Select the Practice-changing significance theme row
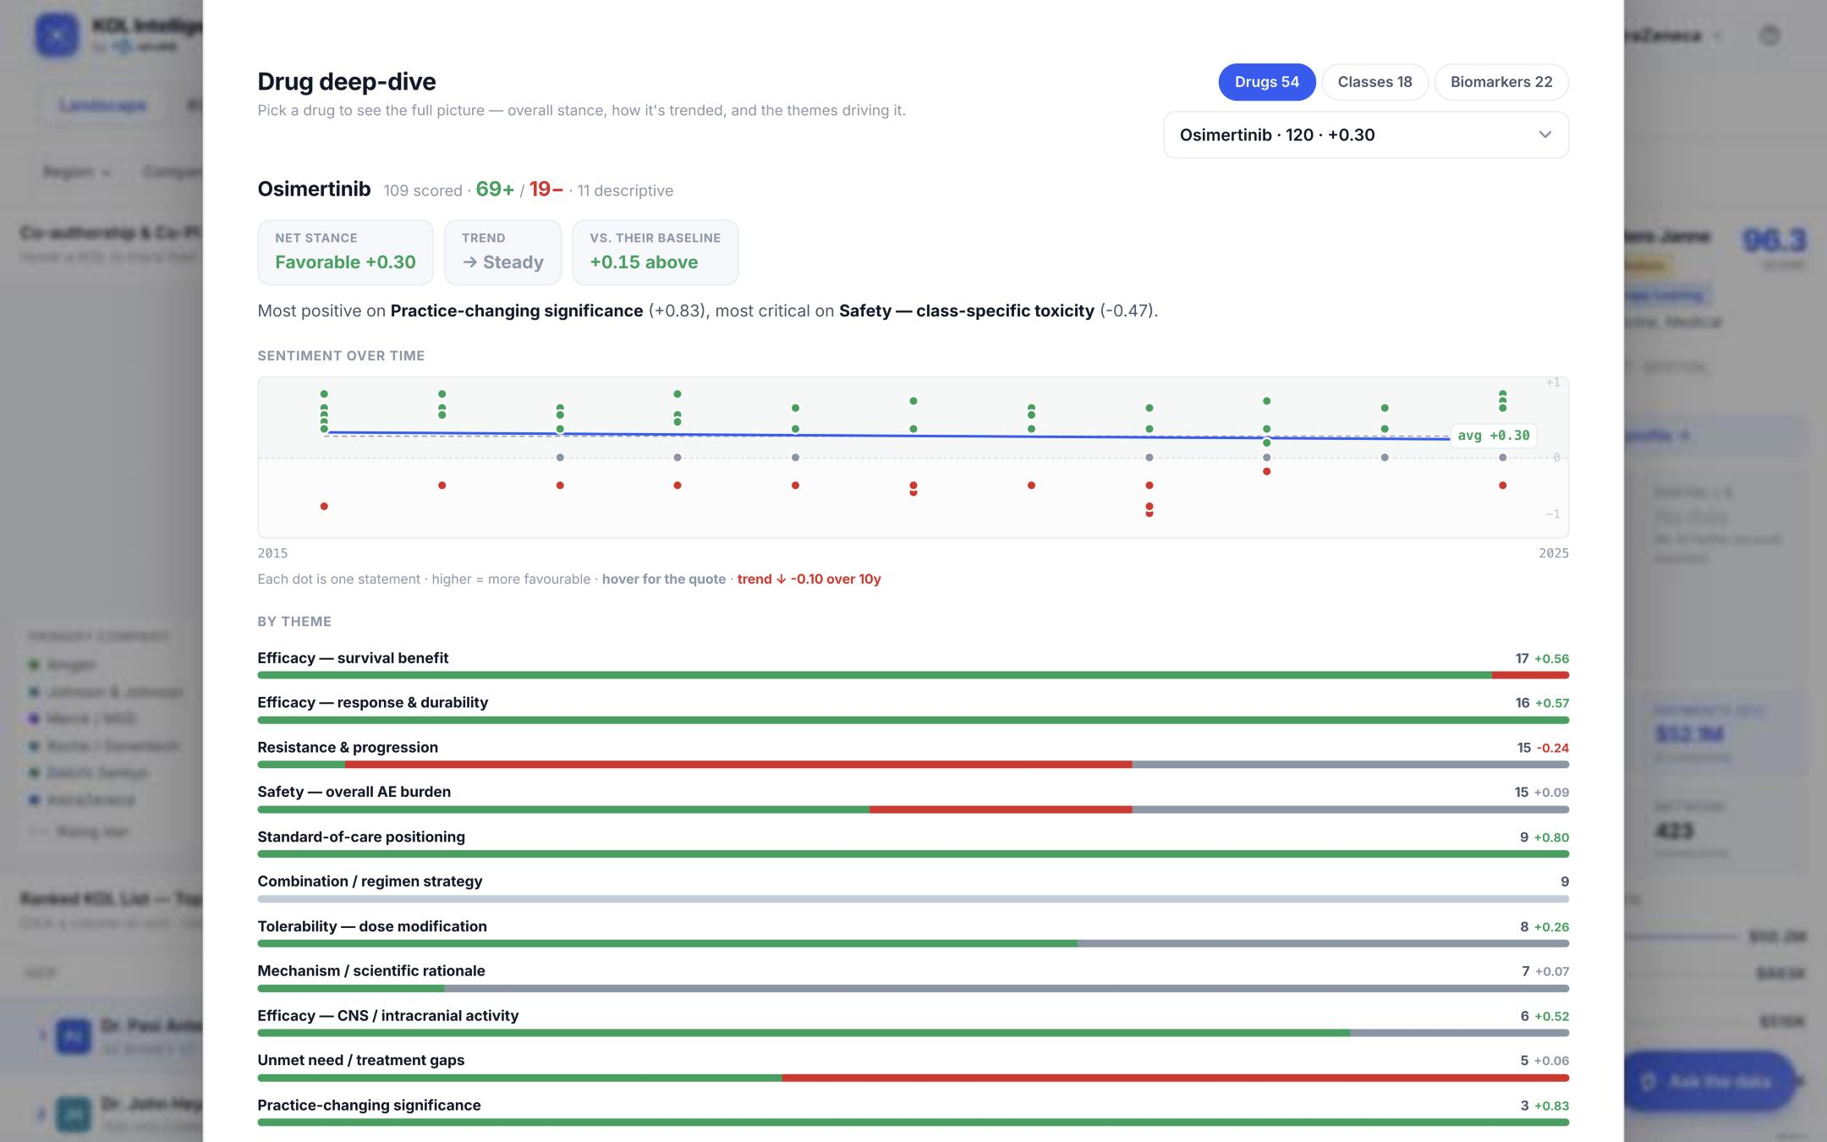 tap(913, 1112)
